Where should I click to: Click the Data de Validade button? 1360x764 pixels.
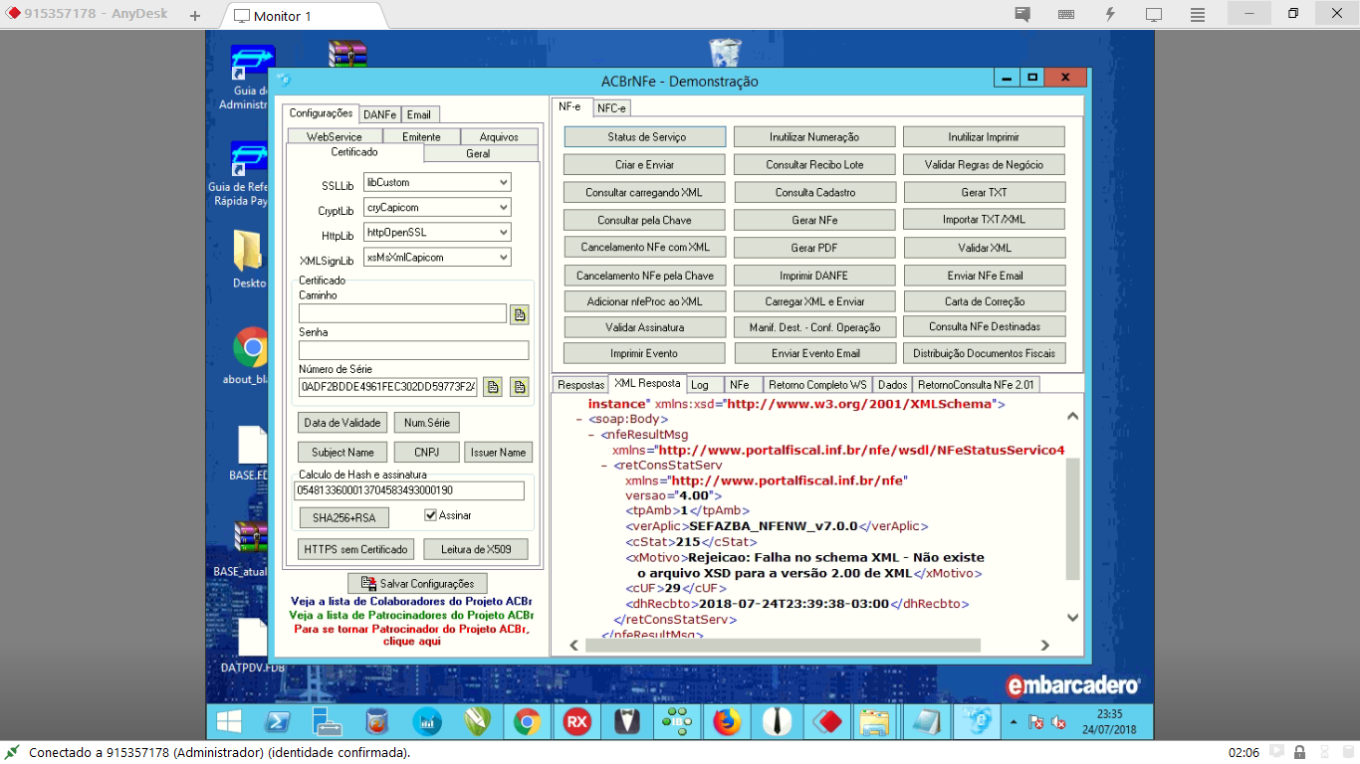tap(342, 423)
